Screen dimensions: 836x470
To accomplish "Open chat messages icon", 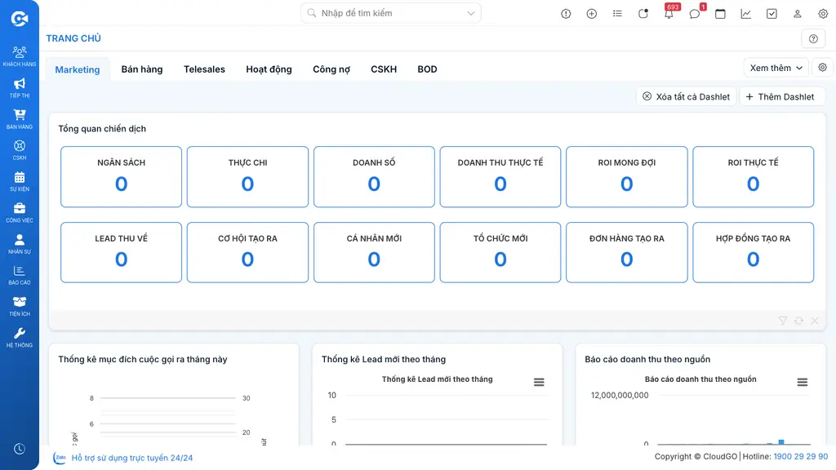I will (694, 14).
